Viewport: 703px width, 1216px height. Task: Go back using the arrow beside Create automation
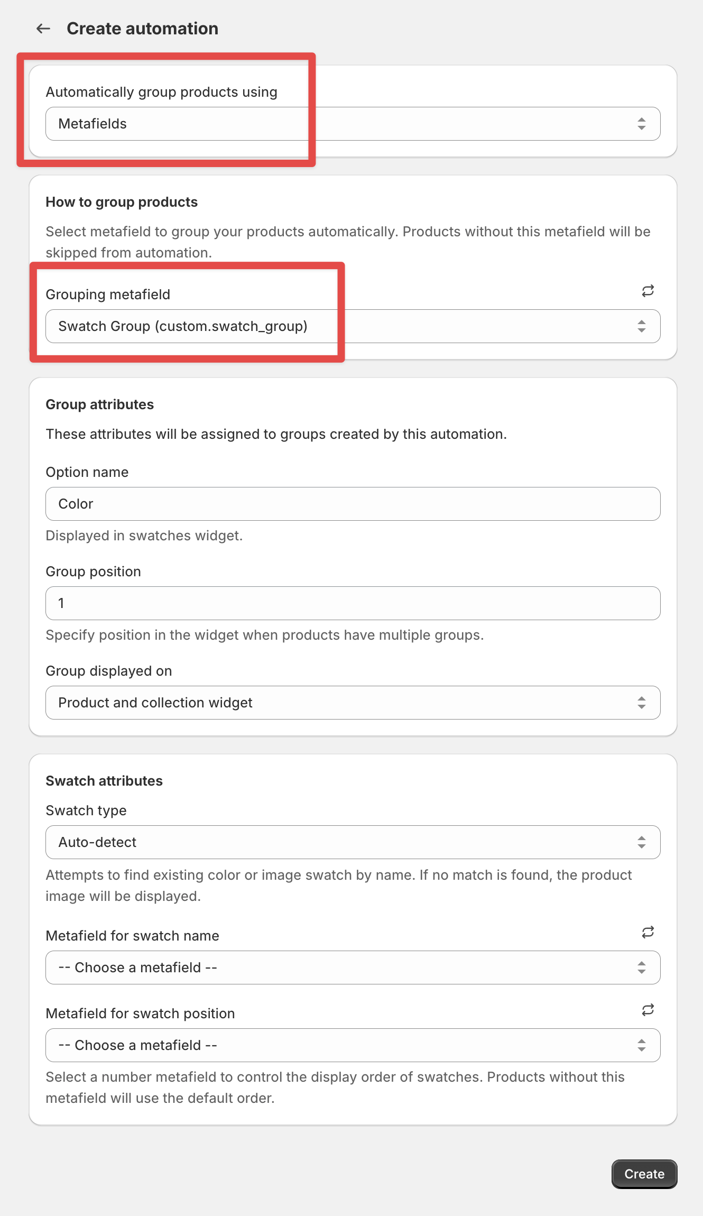[43, 29]
